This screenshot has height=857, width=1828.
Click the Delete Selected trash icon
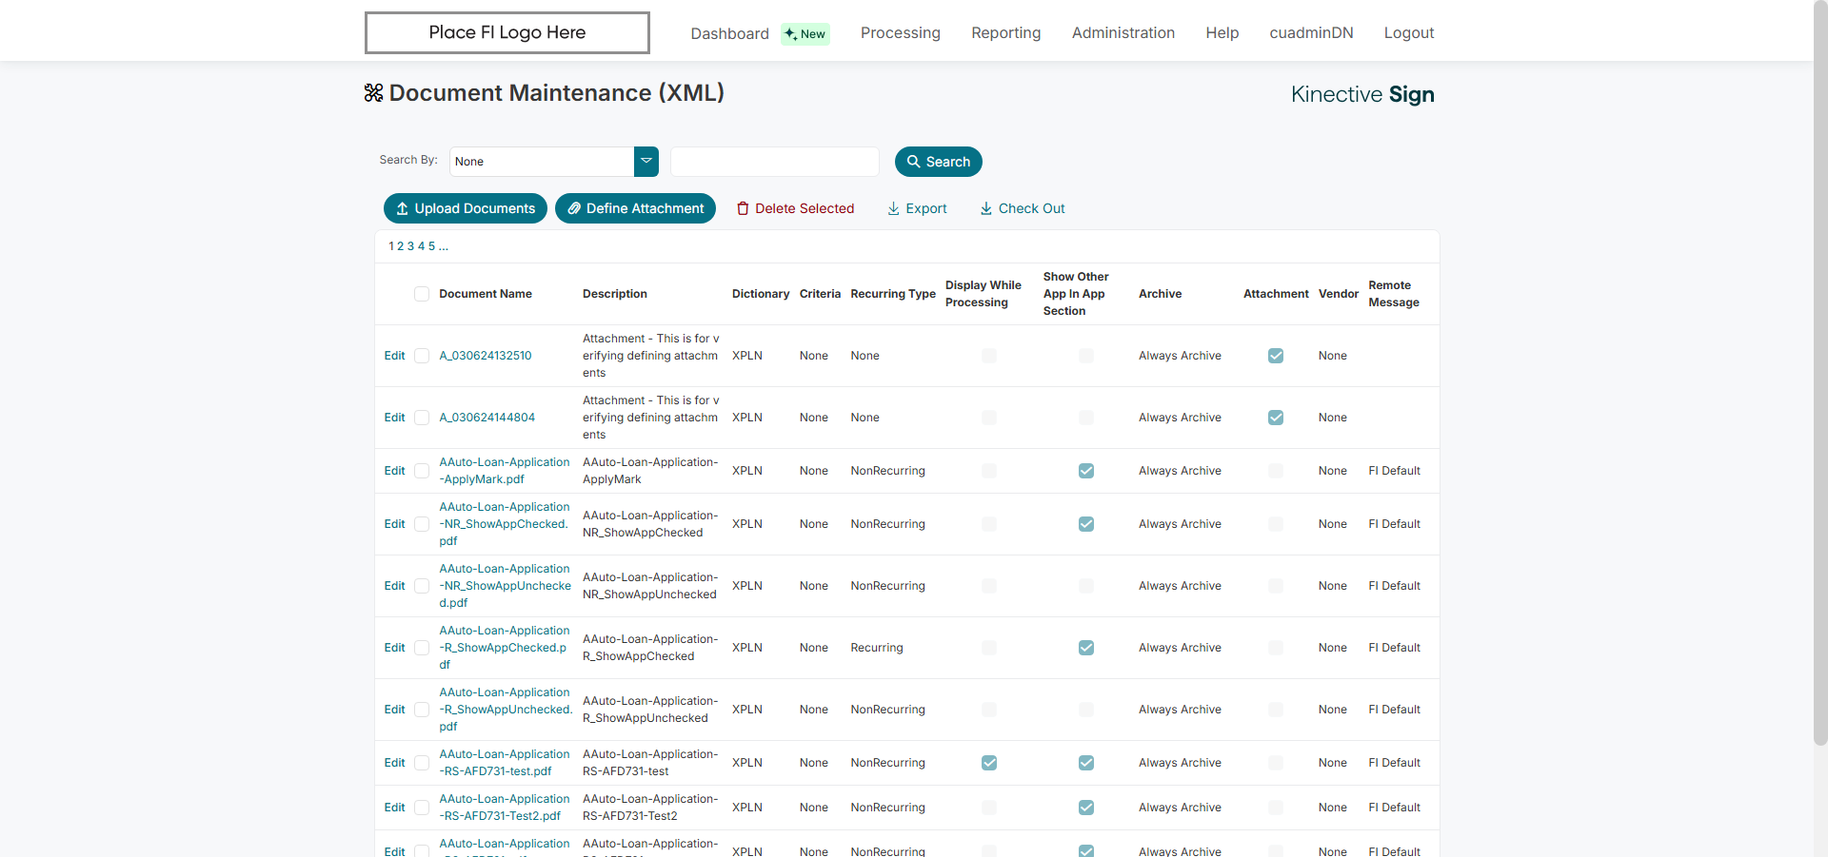click(743, 208)
